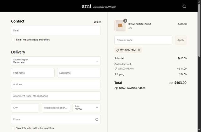Check Save this information for next time

(x=13, y=128)
